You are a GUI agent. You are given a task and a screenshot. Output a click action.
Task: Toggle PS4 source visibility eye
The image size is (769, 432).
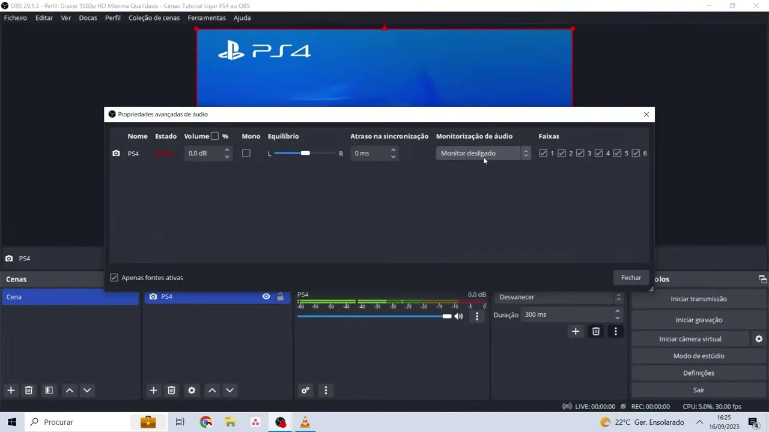[x=266, y=296]
